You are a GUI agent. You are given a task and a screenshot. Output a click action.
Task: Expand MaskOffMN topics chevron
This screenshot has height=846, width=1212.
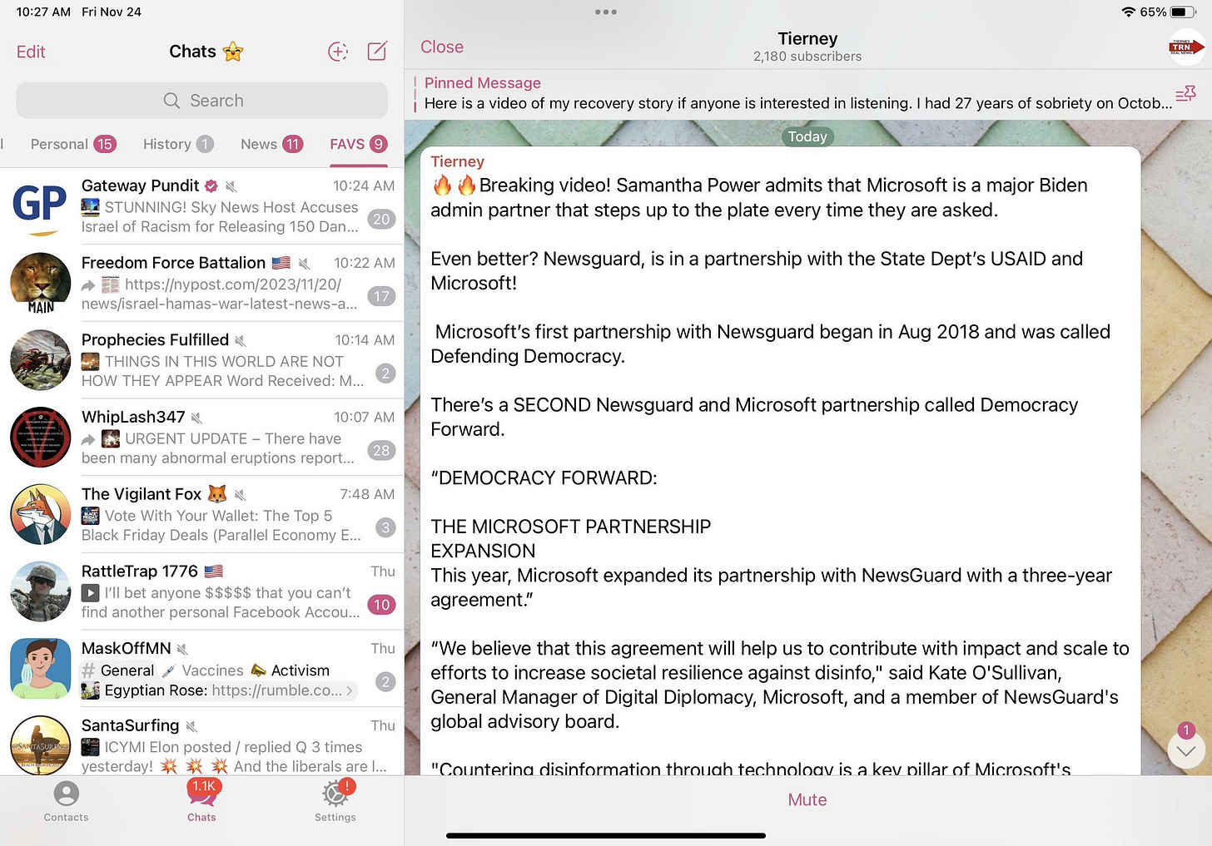pos(350,690)
